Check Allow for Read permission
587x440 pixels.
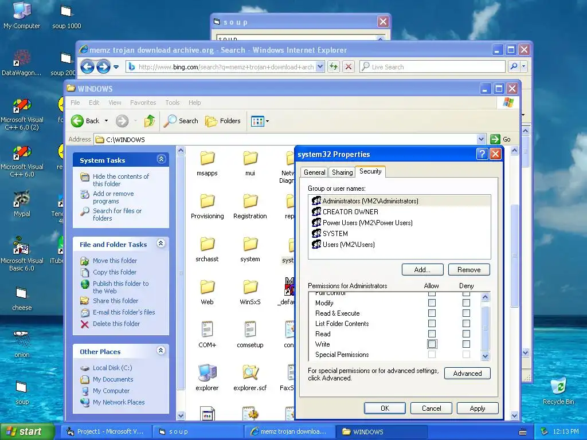click(x=432, y=334)
